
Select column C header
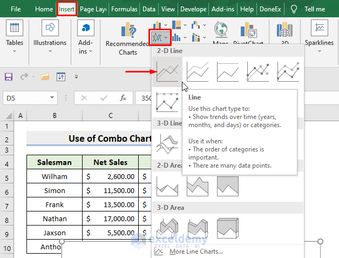click(111, 115)
